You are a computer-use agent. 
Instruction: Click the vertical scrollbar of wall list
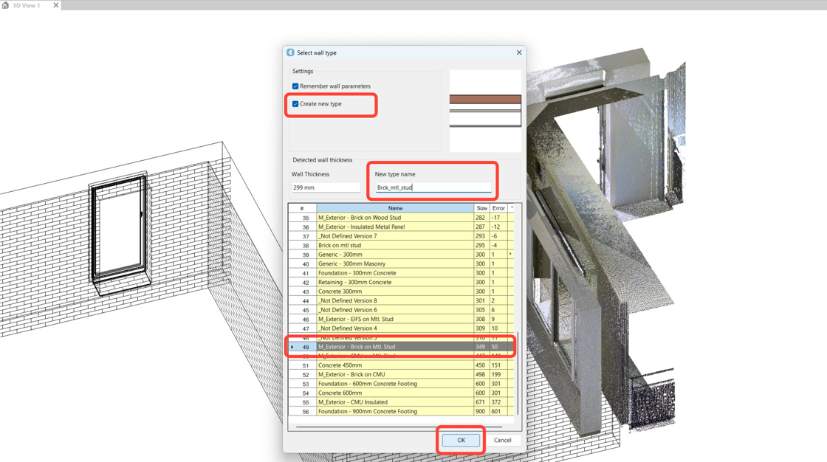pos(518,373)
